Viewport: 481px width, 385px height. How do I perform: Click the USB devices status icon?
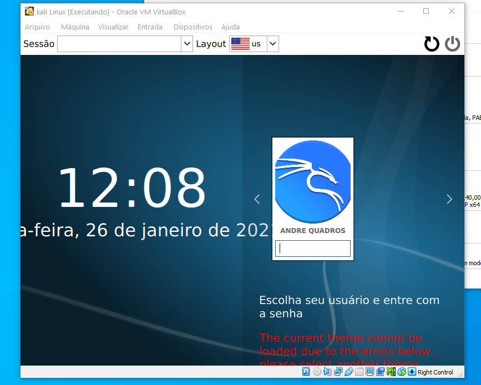(348, 372)
